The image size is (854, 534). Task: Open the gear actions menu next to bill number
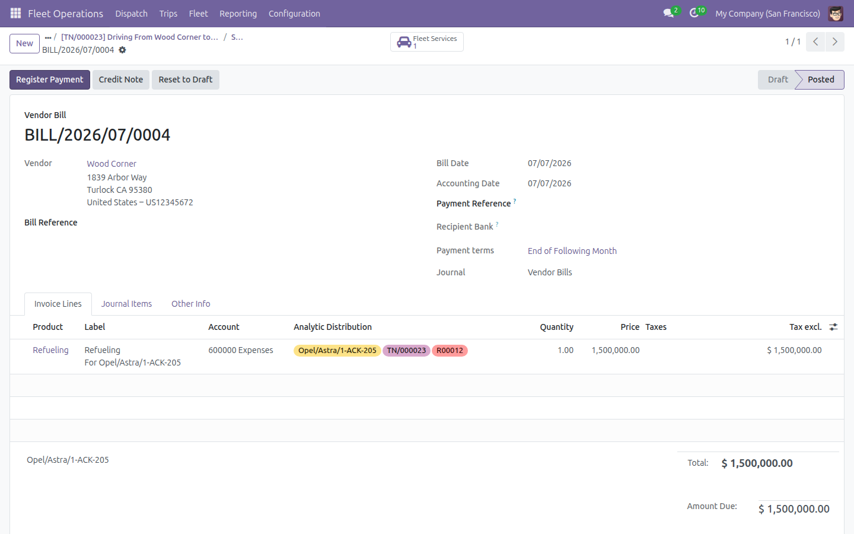122,50
